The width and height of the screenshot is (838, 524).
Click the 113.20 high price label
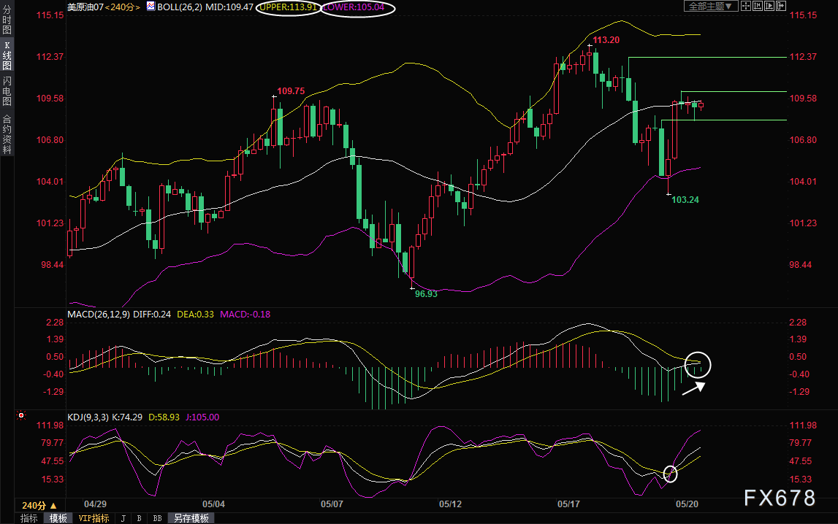[x=606, y=40]
